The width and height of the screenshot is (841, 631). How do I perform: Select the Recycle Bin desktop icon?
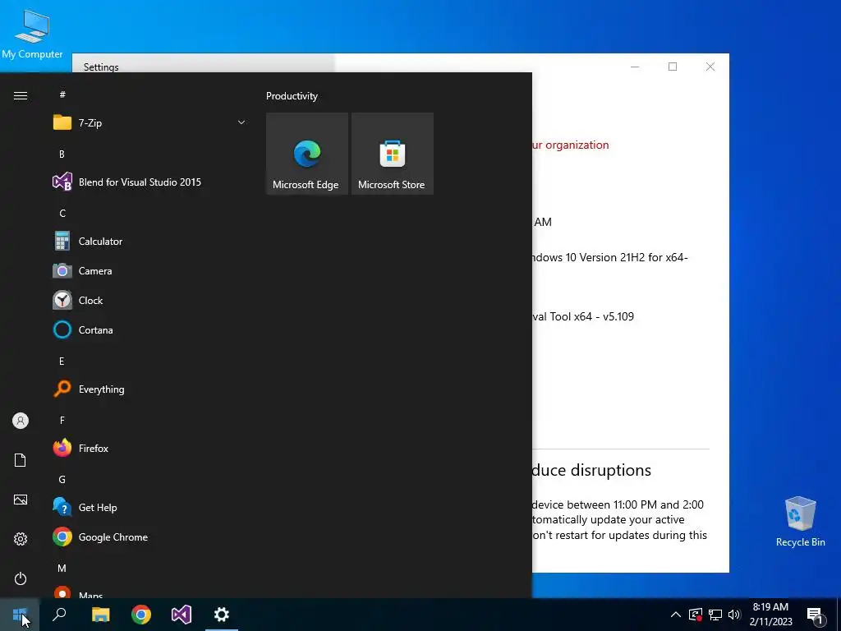pos(800,522)
